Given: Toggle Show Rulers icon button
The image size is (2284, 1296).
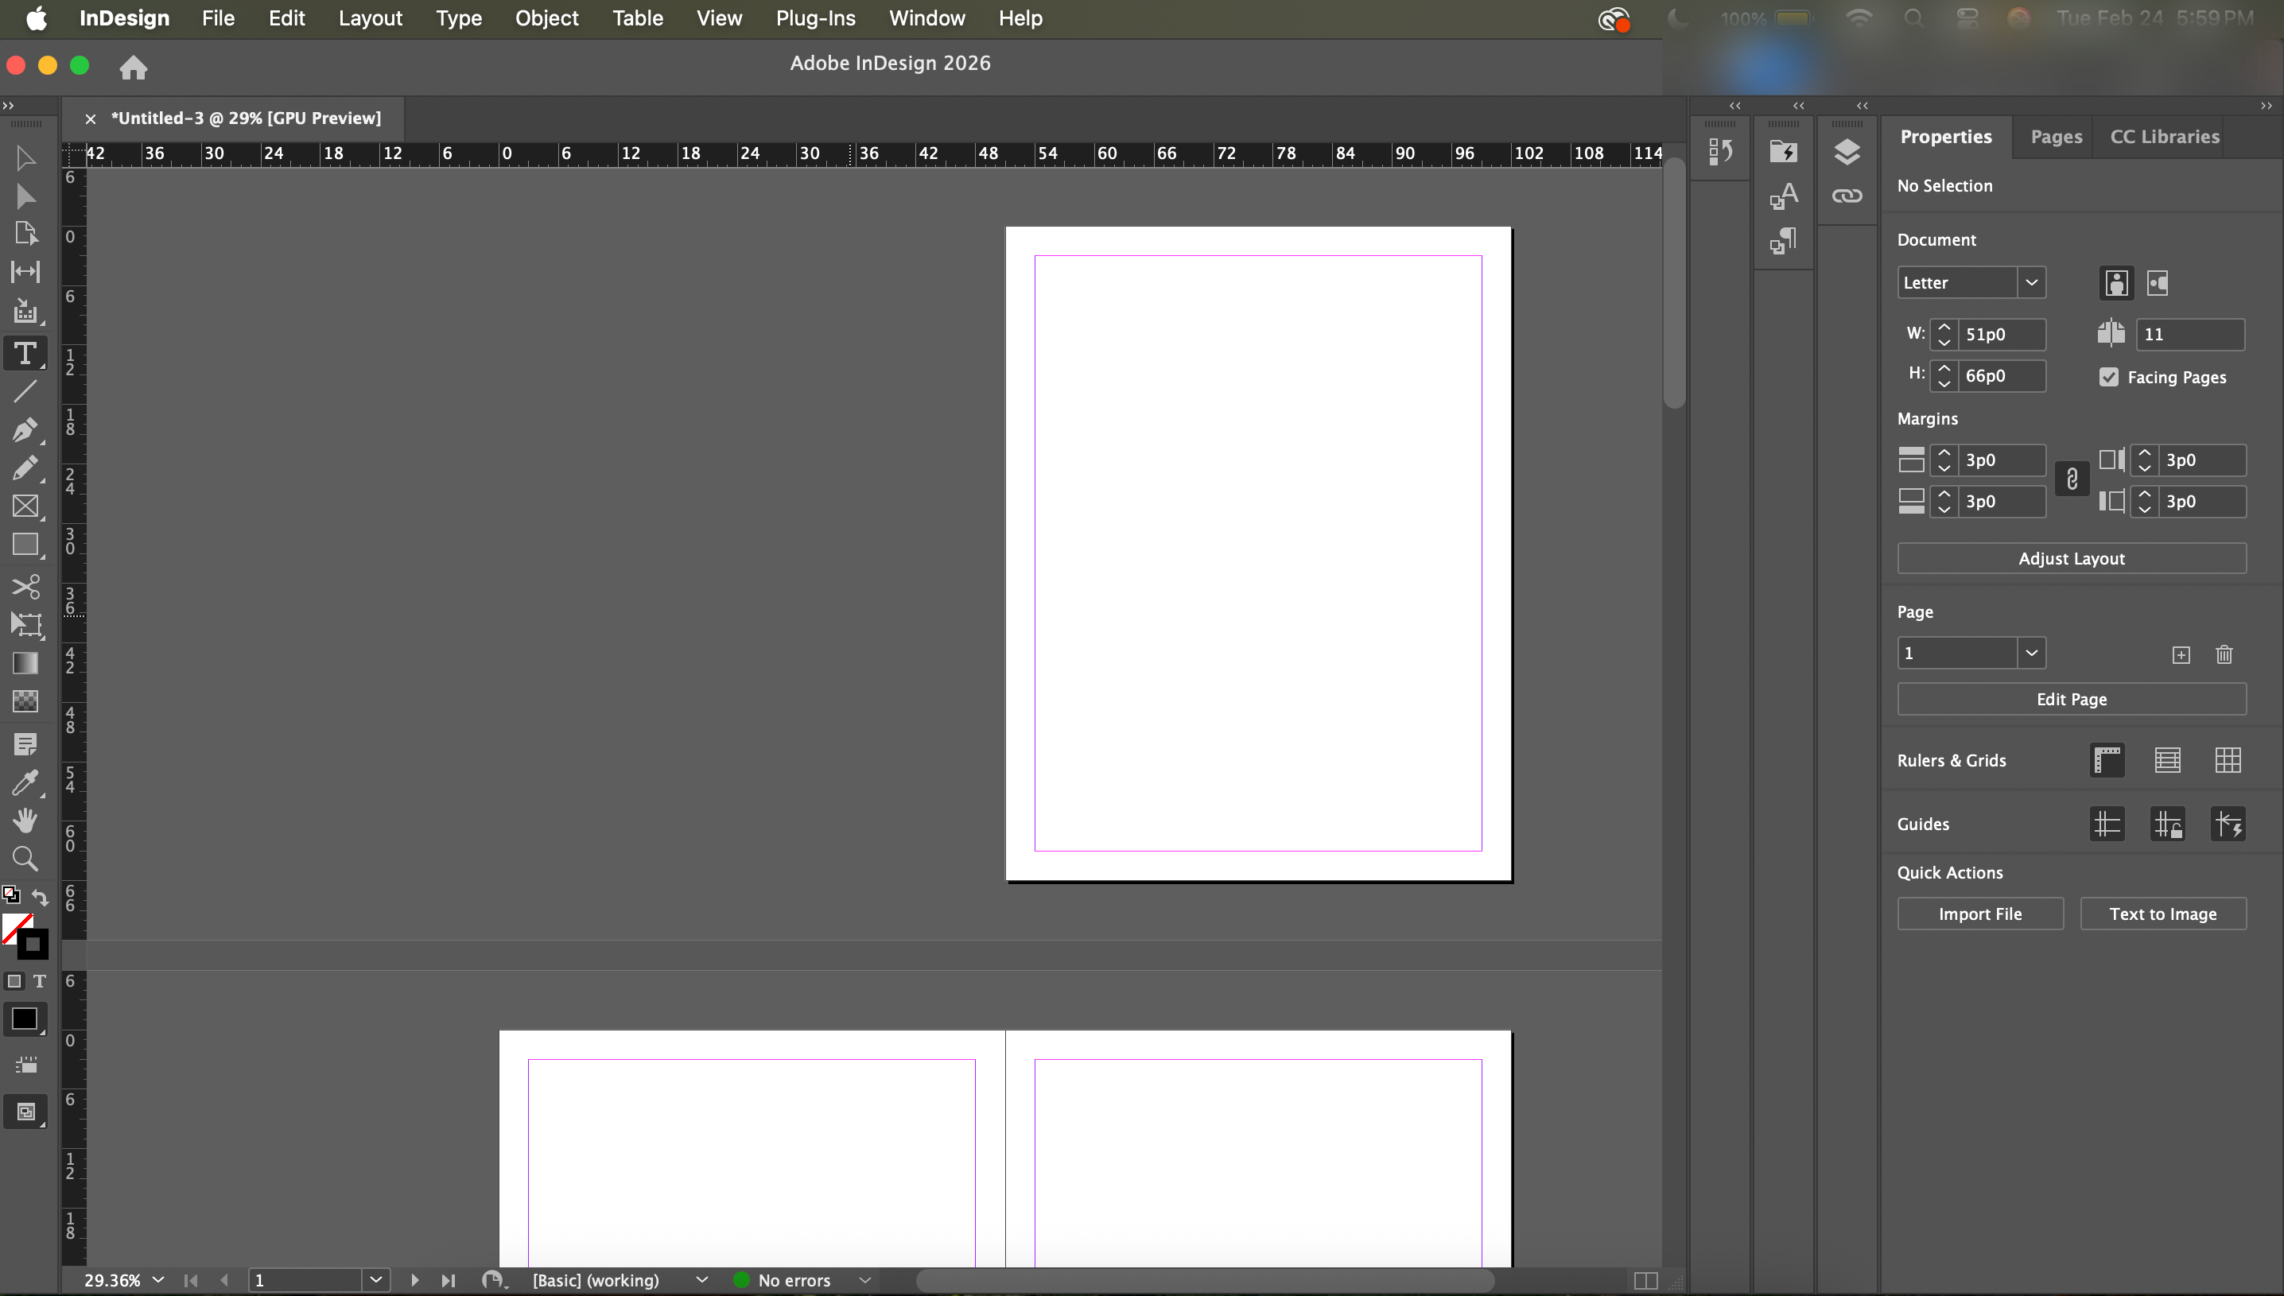Looking at the screenshot, I should [2107, 760].
